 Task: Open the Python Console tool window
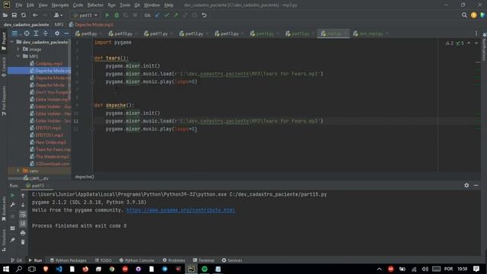click(x=137, y=260)
